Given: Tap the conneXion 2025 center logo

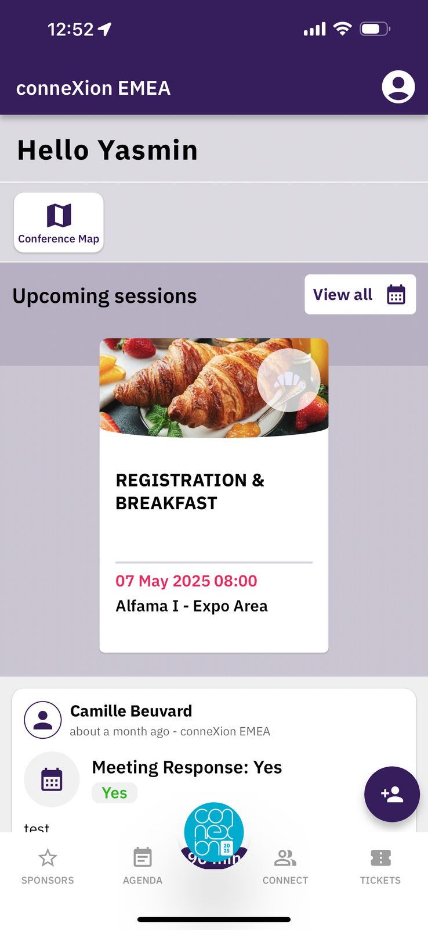Looking at the screenshot, I should click(214, 832).
